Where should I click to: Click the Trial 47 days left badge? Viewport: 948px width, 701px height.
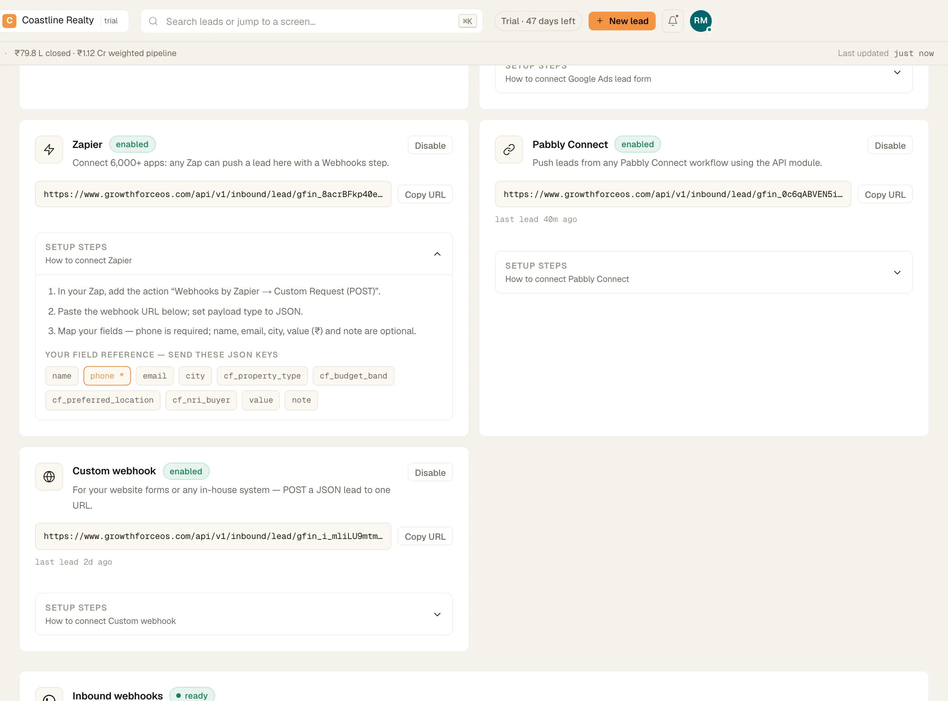pos(538,21)
